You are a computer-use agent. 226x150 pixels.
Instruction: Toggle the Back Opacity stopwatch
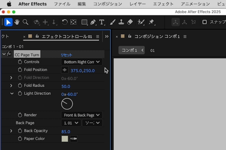[20, 131]
